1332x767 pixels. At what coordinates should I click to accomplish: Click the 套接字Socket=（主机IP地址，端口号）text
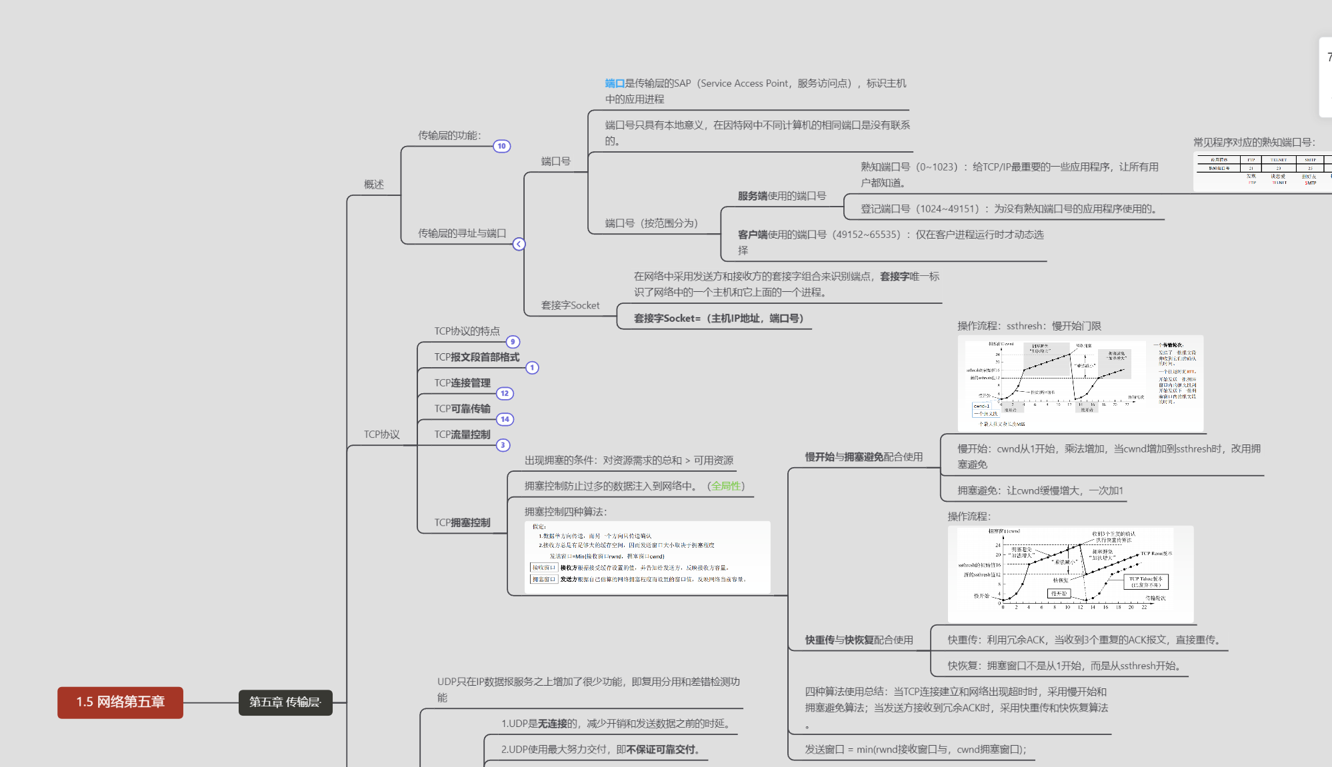719,319
